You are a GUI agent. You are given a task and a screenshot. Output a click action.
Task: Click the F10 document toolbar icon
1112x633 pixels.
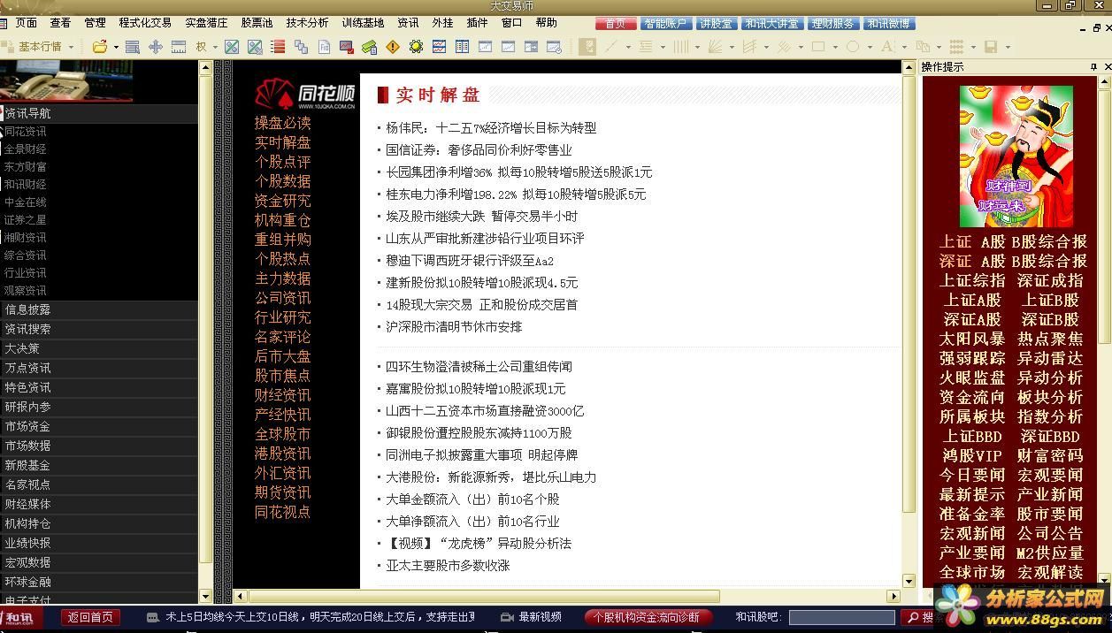324,47
